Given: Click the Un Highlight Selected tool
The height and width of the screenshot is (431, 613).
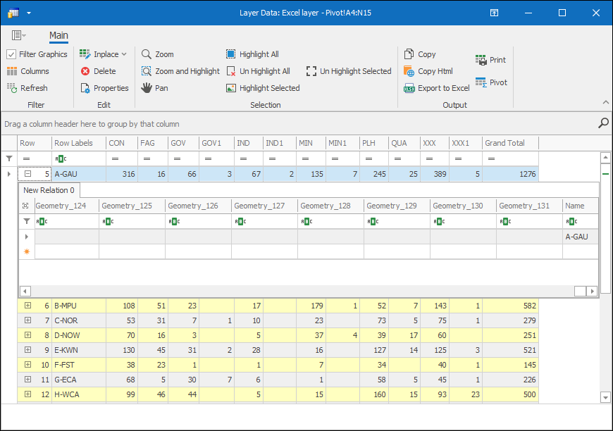Looking at the screenshot, I should pyautogui.click(x=349, y=71).
